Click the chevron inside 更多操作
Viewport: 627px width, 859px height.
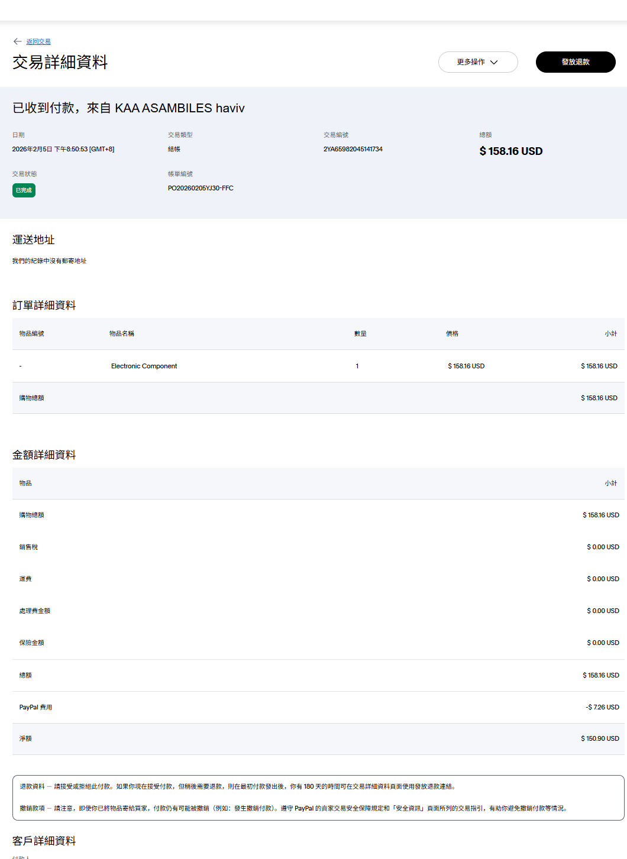pyautogui.click(x=494, y=62)
